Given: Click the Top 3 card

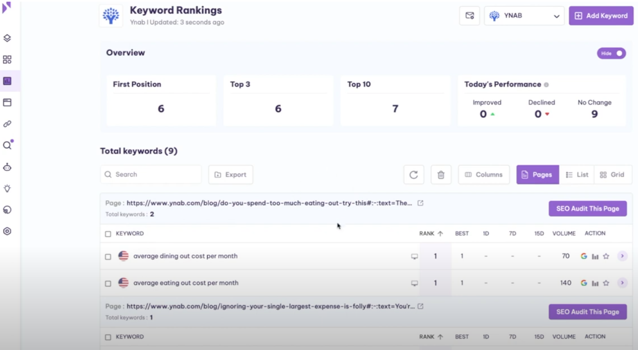Looking at the screenshot, I should click(x=278, y=100).
